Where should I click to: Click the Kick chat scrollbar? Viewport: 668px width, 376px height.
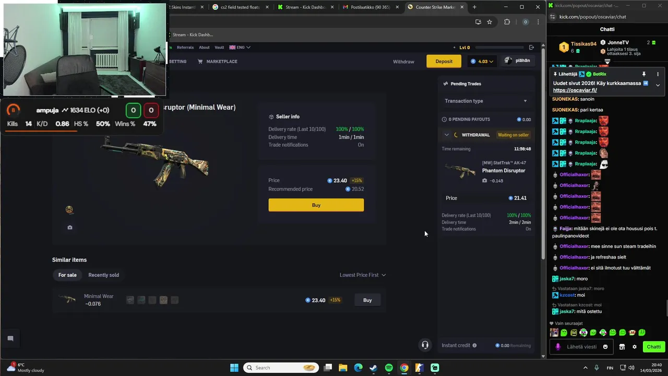(x=666, y=309)
